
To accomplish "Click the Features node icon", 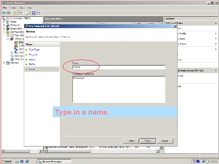I will click(x=8, y=25).
